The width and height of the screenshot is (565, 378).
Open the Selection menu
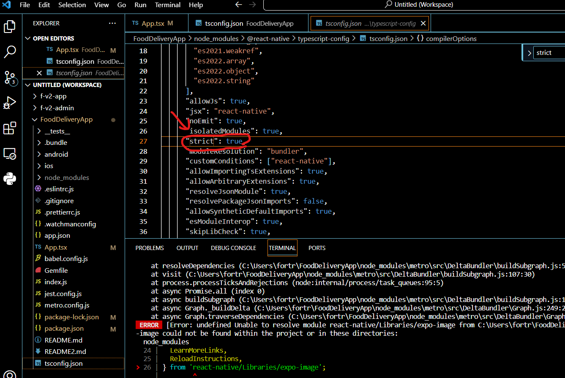tap(72, 5)
